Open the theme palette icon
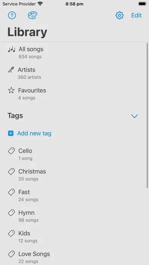This screenshot has width=149, height=265. (x=33, y=15)
